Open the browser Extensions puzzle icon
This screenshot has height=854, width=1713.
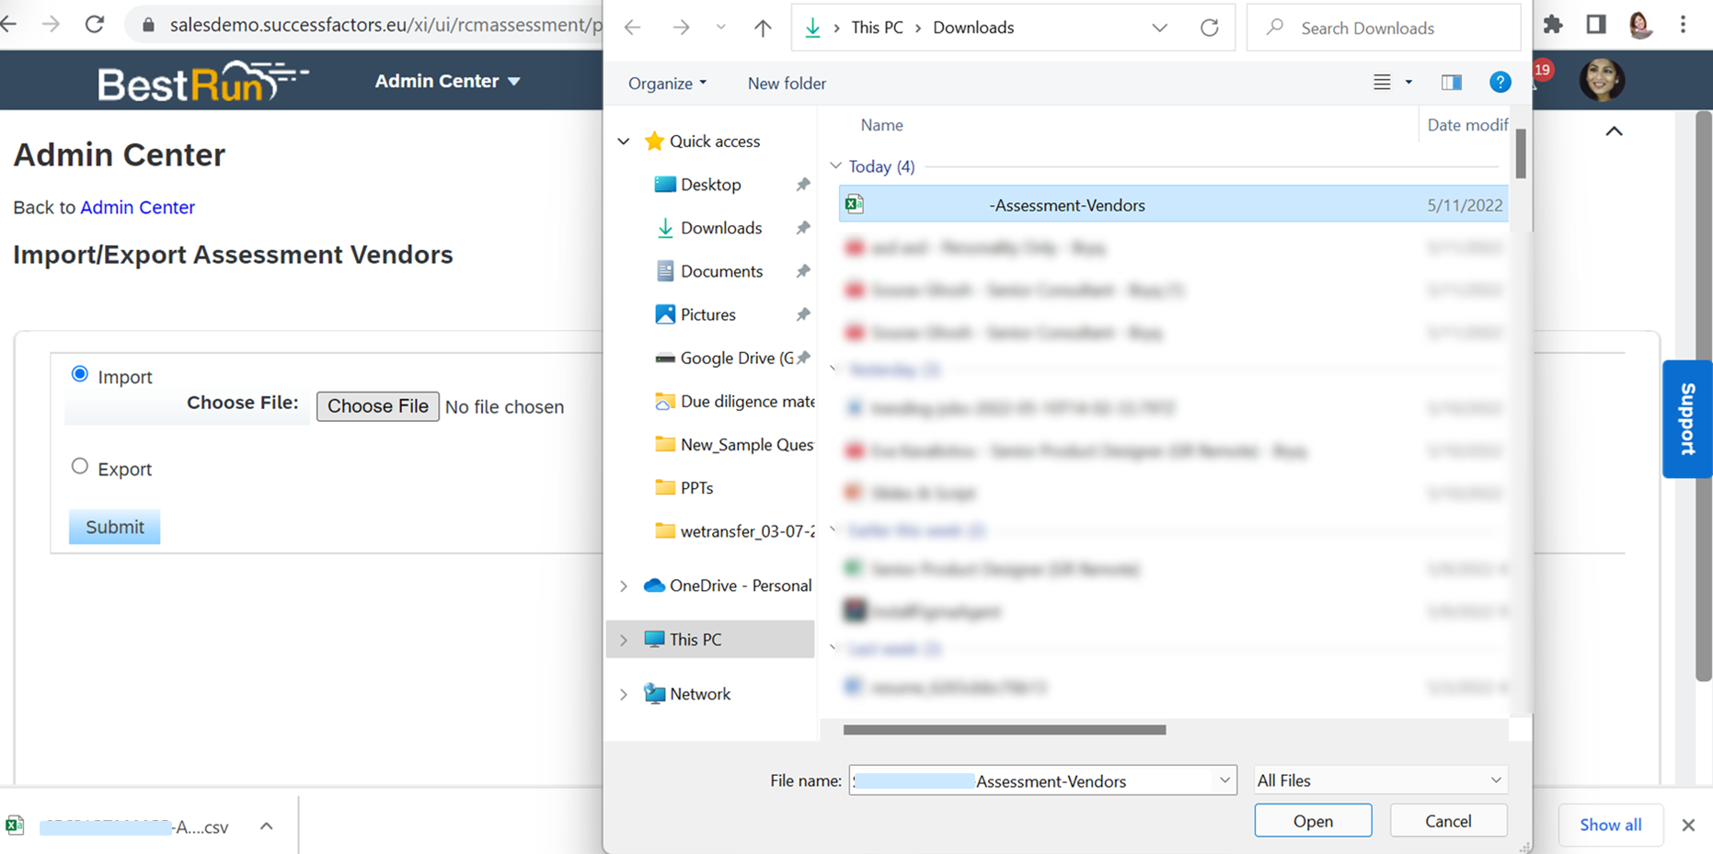click(1553, 24)
